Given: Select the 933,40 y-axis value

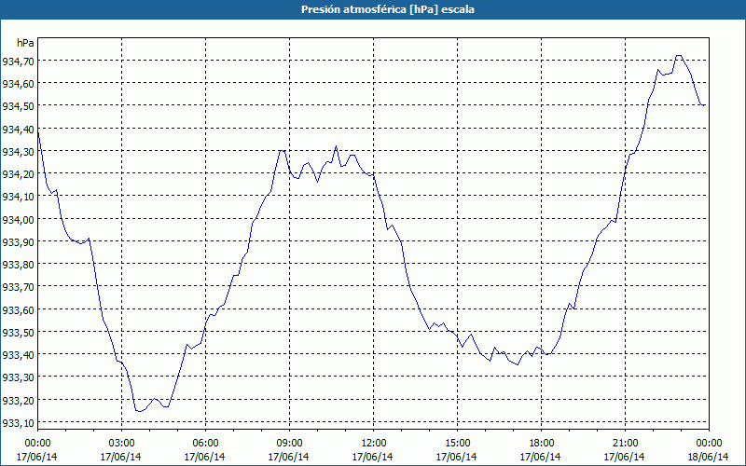Looking at the screenshot, I should click(19, 355).
